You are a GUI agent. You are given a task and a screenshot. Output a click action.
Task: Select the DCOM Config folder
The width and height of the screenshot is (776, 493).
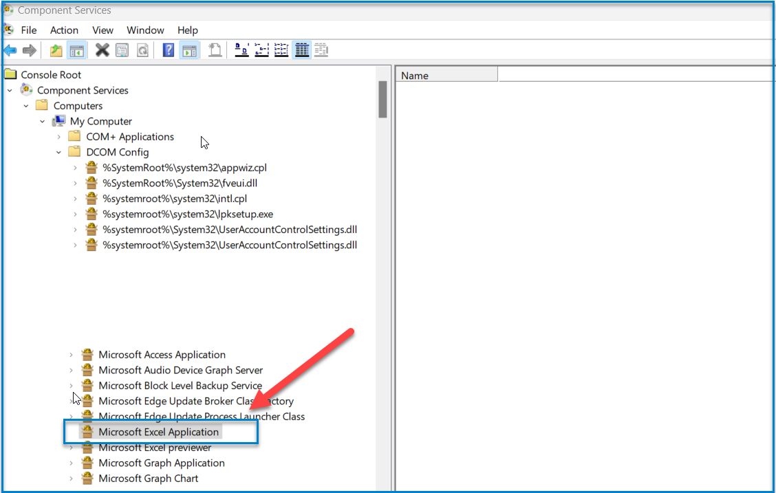point(117,153)
